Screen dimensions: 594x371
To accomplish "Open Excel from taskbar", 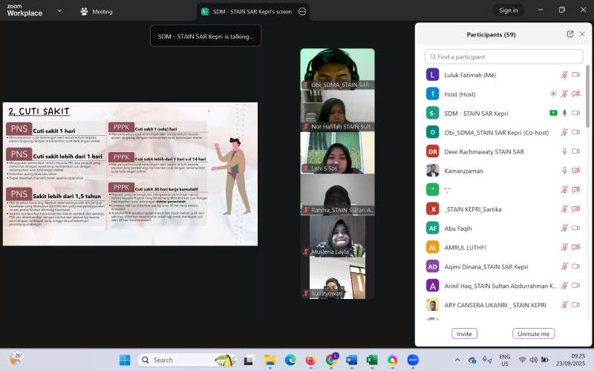I will (x=372, y=360).
